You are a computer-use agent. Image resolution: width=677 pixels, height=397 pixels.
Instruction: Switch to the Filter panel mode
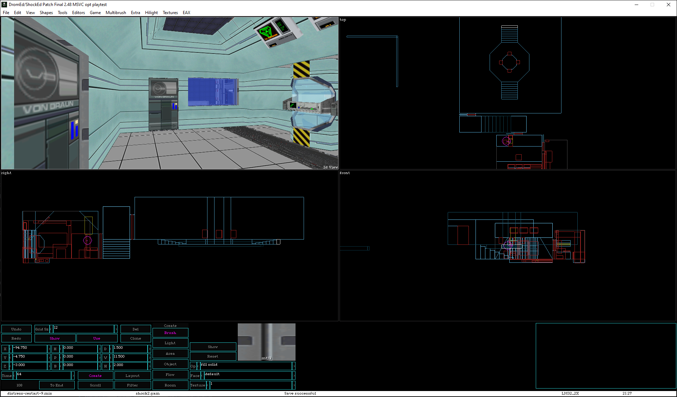(x=132, y=385)
